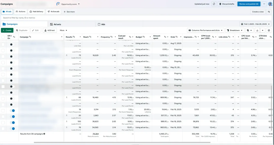The height and width of the screenshot is (145, 274).
Task: Tick the checkbox for the 76 leads campaign
Action: click(x=3, y=128)
